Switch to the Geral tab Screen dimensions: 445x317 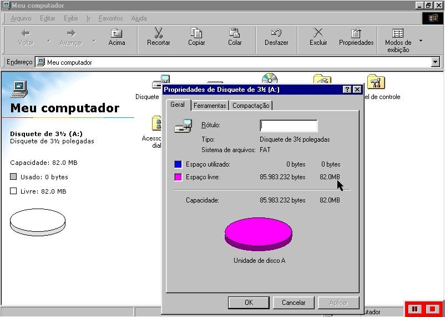[178, 105]
